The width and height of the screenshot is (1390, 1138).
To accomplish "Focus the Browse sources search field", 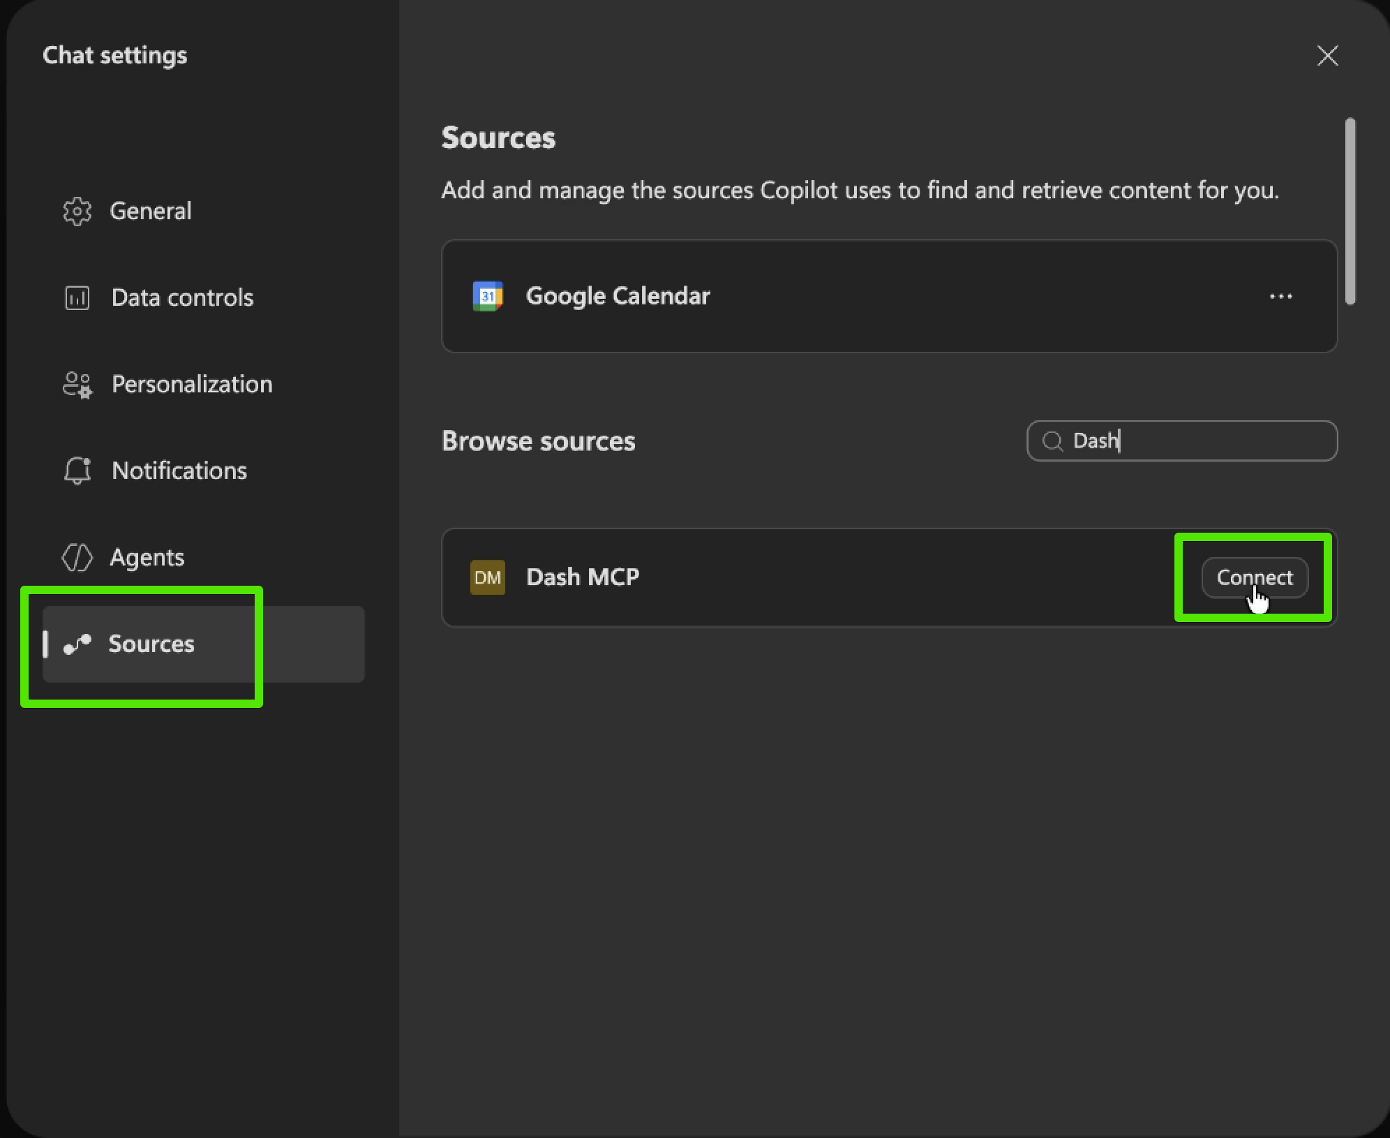I will (x=1182, y=441).
